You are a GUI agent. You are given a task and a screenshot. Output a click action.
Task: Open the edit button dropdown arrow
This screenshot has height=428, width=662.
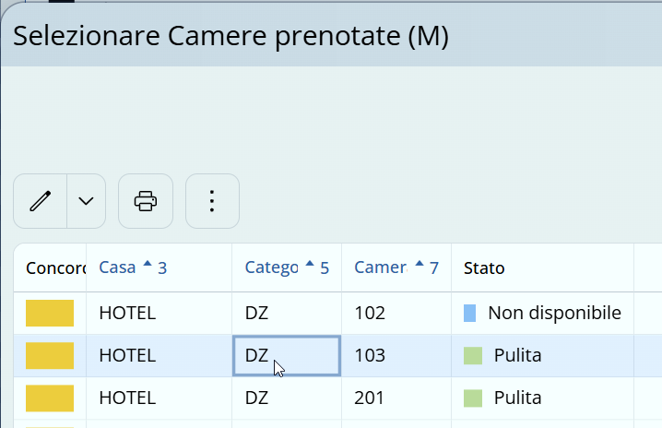86,201
